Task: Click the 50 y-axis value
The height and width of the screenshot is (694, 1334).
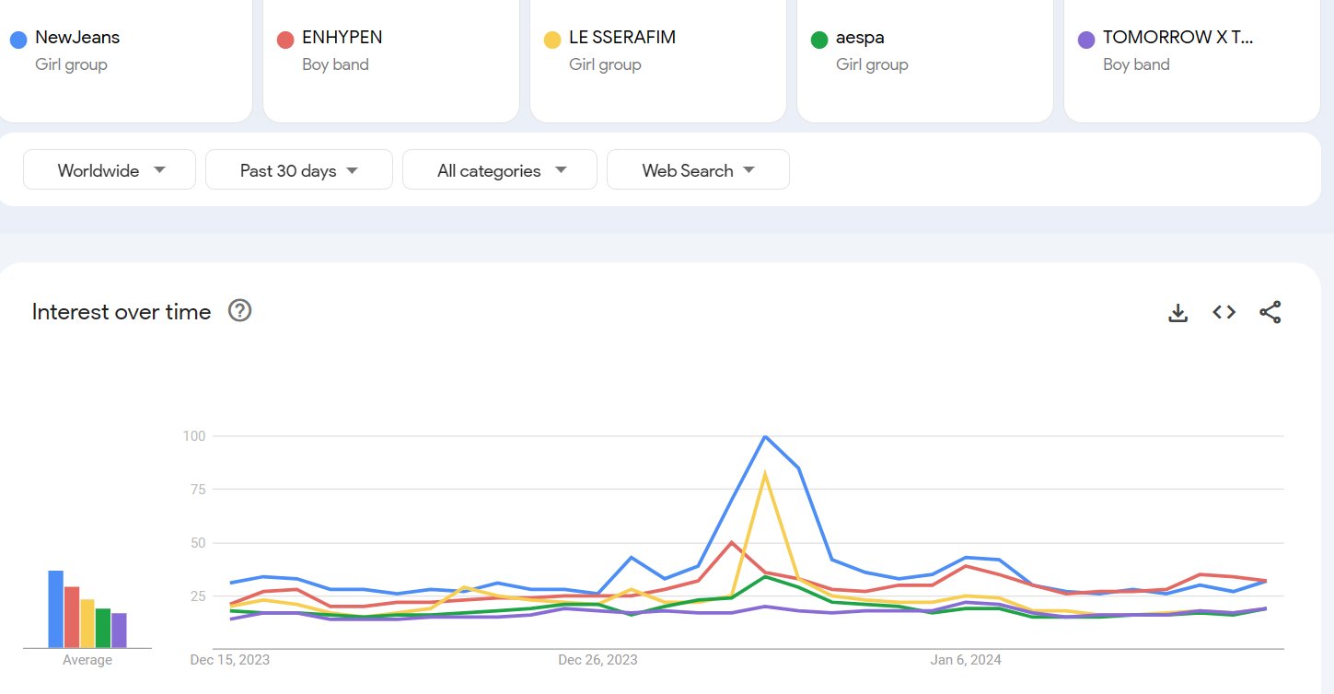Action: 199,542
